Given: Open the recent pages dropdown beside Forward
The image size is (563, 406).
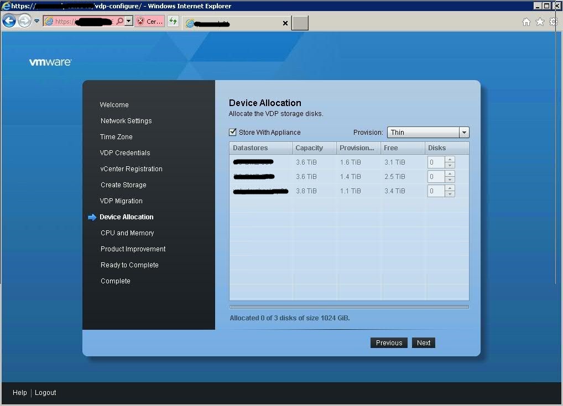Looking at the screenshot, I should point(37,21).
